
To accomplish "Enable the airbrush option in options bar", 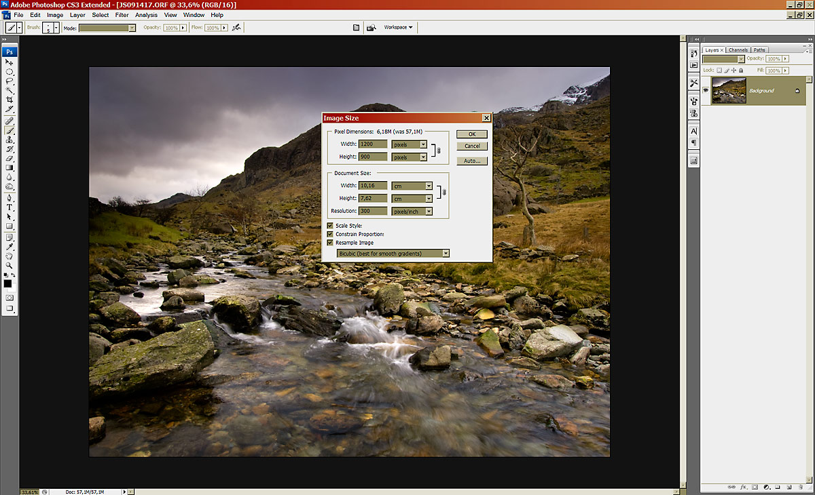I will point(236,28).
